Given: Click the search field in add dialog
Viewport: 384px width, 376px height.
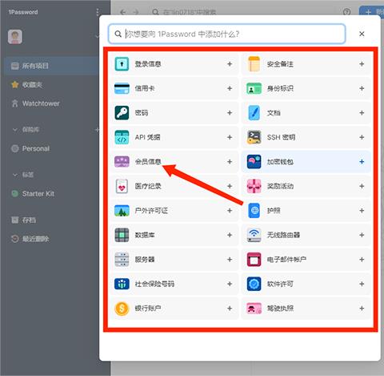Looking at the screenshot, I should coord(227,34).
